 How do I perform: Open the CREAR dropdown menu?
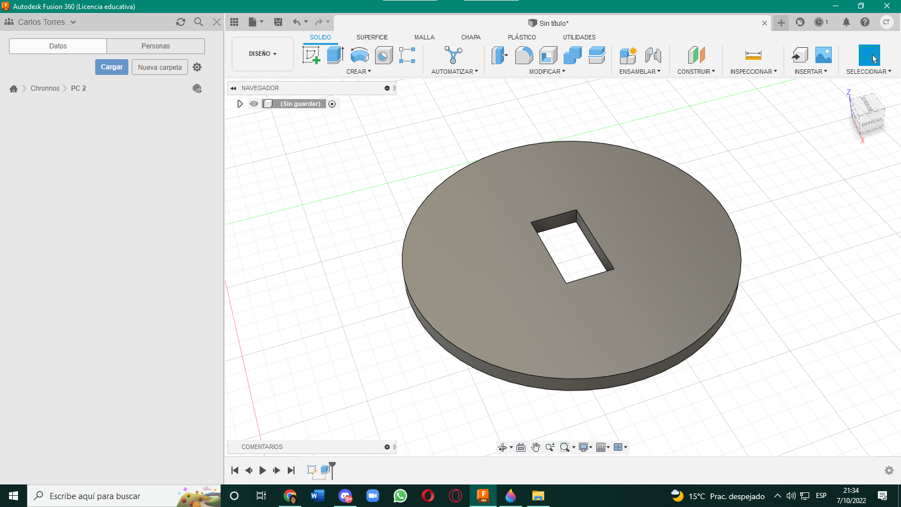pyautogui.click(x=359, y=72)
